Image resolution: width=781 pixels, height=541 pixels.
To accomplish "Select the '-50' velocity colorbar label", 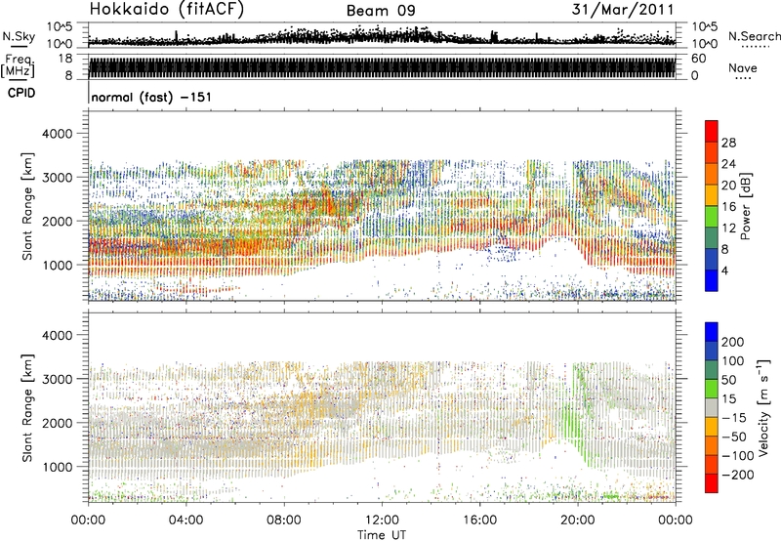I will pos(734,437).
